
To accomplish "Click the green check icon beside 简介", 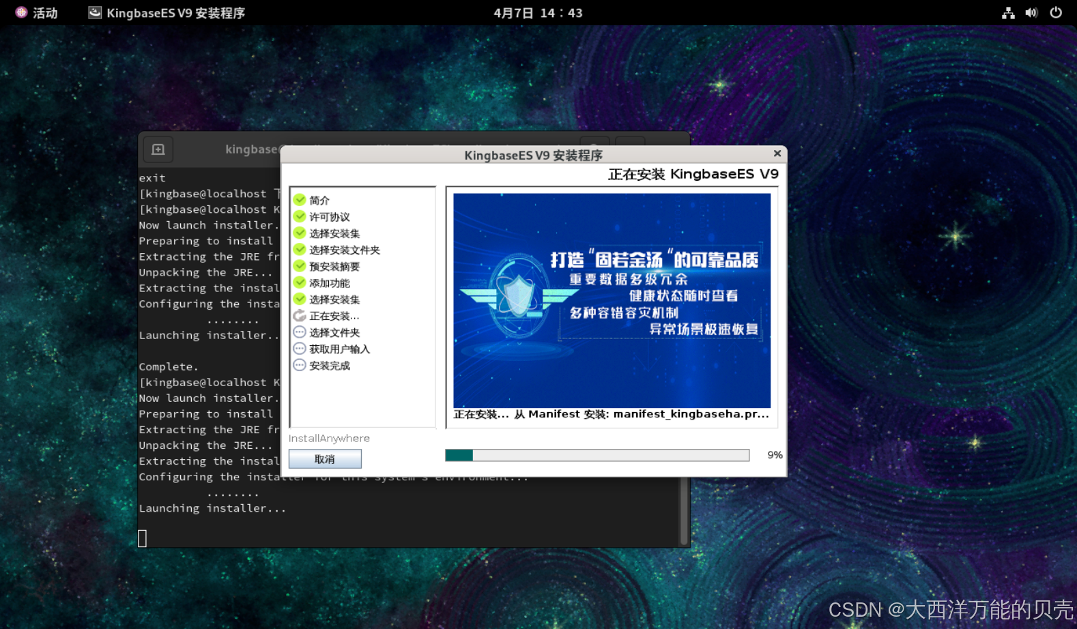I will 300,200.
